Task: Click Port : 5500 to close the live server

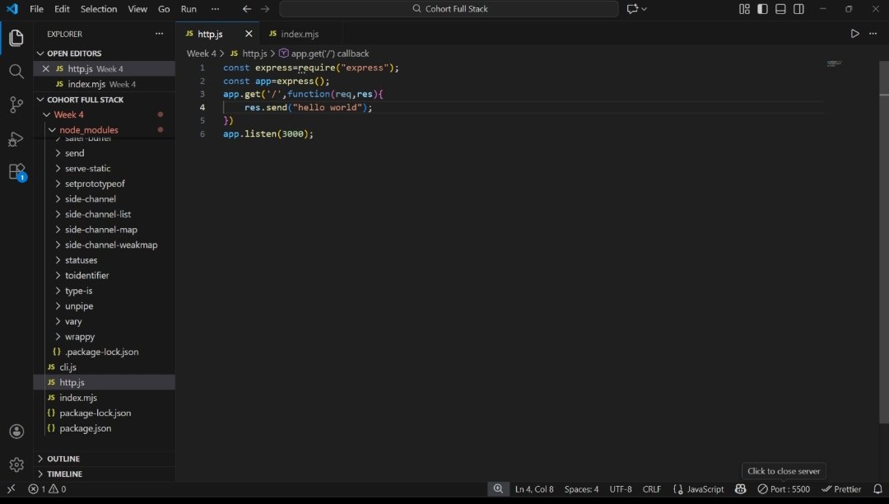Action: (x=784, y=488)
